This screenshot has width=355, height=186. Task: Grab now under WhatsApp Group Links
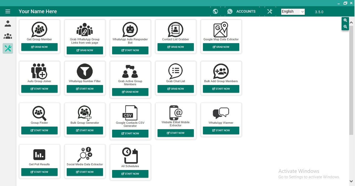pyautogui.click(x=85, y=50)
